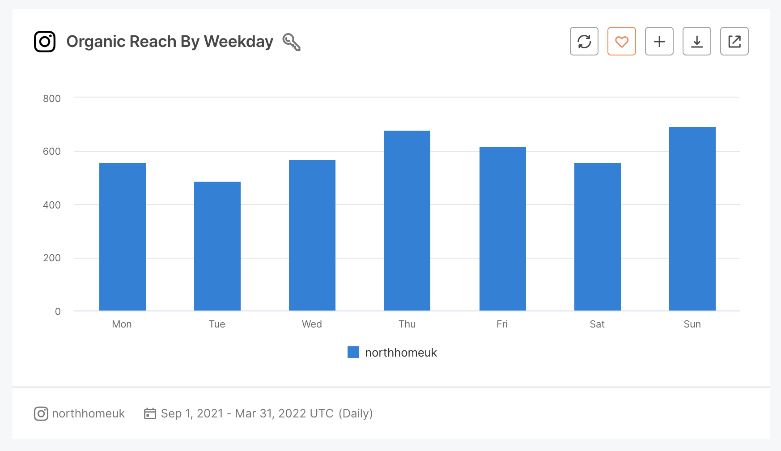781x451 pixels.
Task: Click the key icon beside Organic Reach title
Action: point(291,43)
